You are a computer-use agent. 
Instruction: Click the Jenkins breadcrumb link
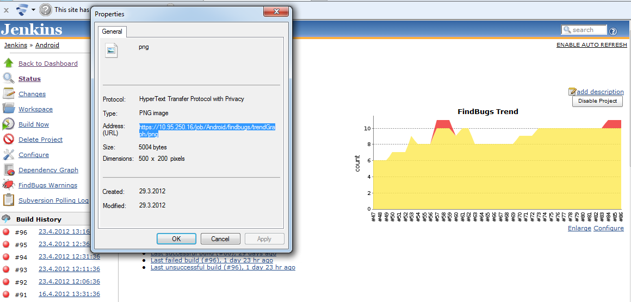pos(16,45)
